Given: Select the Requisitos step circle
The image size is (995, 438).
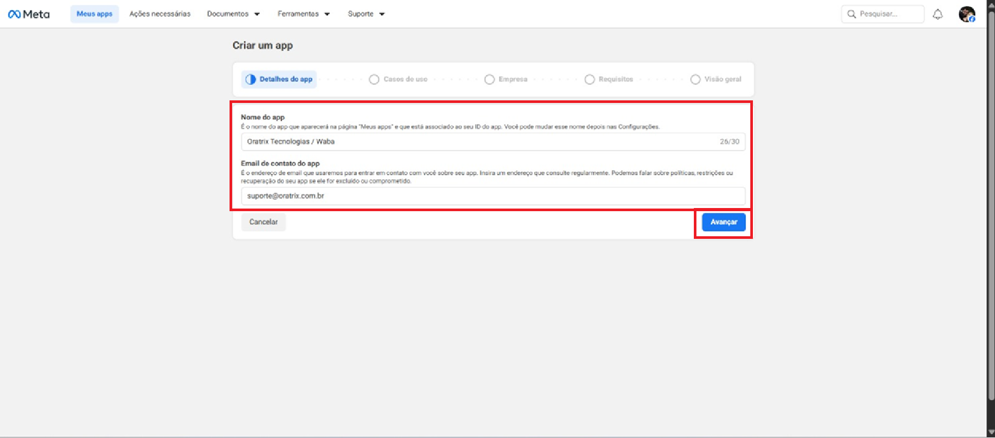Looking at the screenshot, I should click(x=589, y=79).
